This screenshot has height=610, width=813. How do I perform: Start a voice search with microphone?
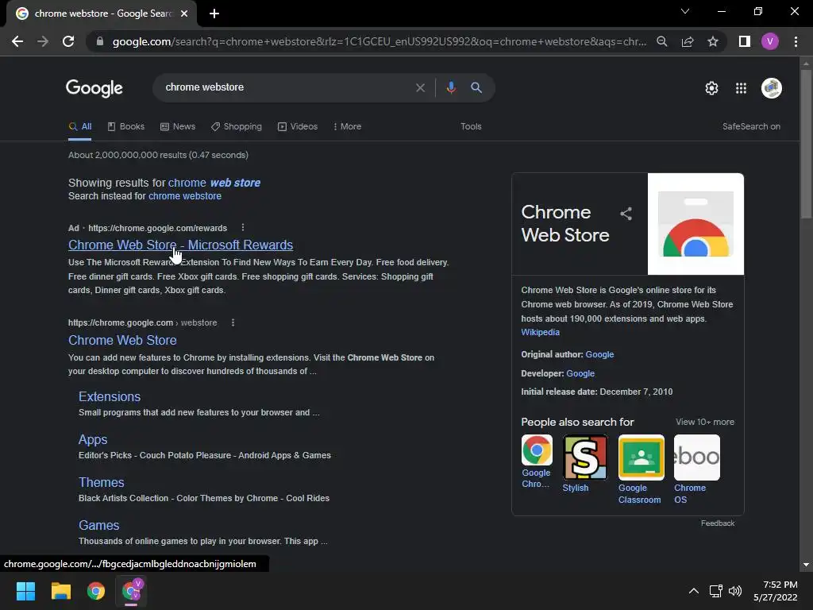pos(451,87)
